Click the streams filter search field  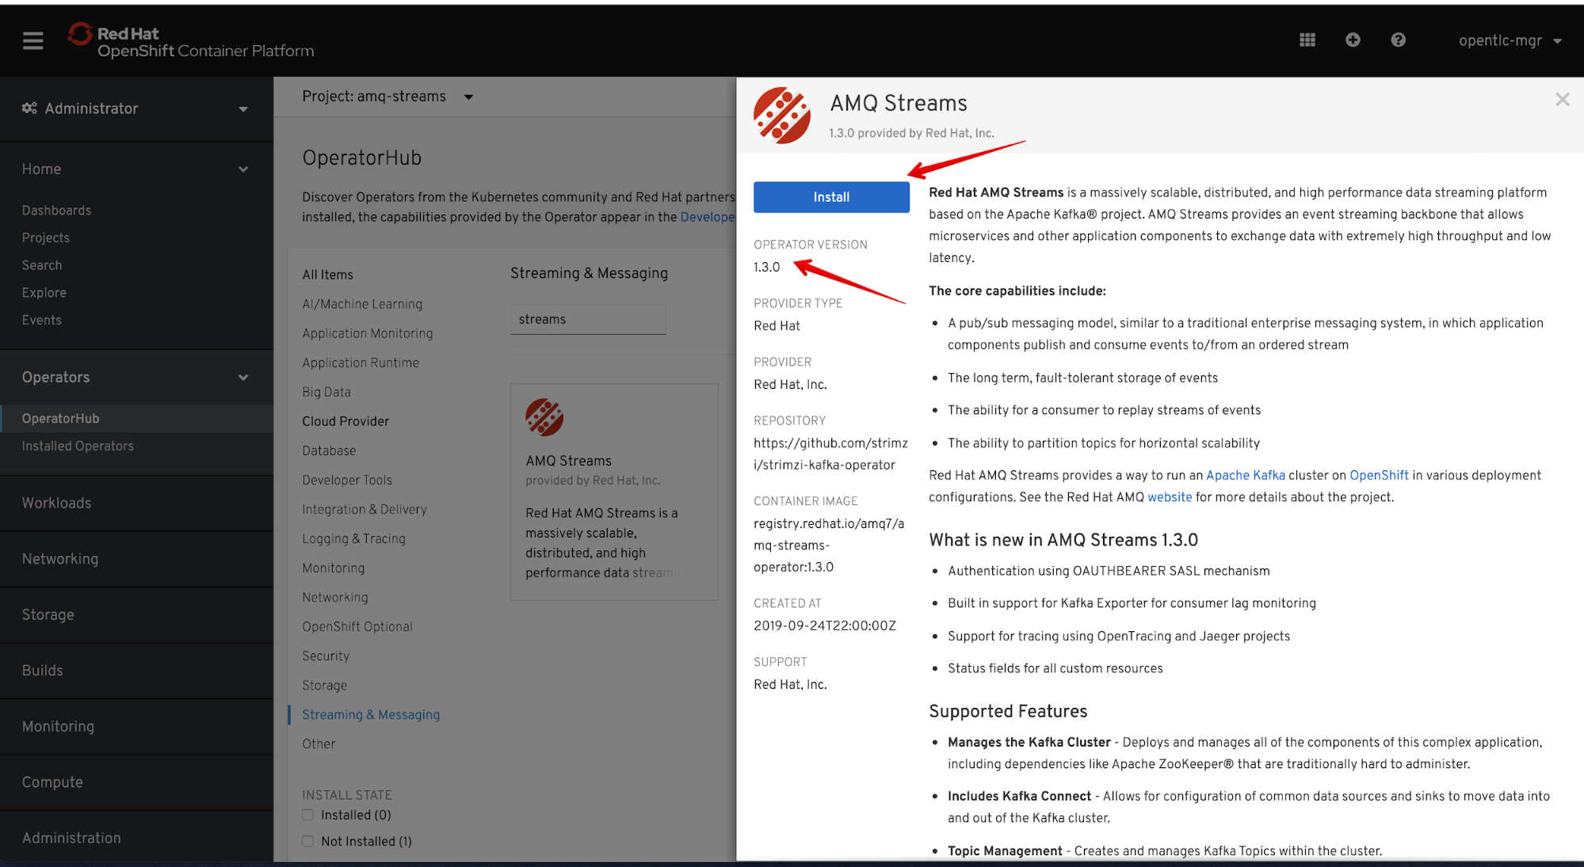(x=587, y=319)
